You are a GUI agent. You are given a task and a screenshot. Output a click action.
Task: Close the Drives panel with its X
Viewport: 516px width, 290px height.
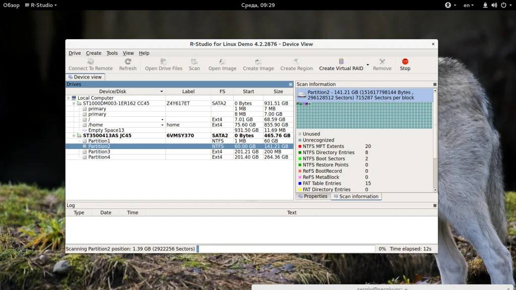coord(290,85)
